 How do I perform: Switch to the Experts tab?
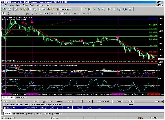(48, 114)
